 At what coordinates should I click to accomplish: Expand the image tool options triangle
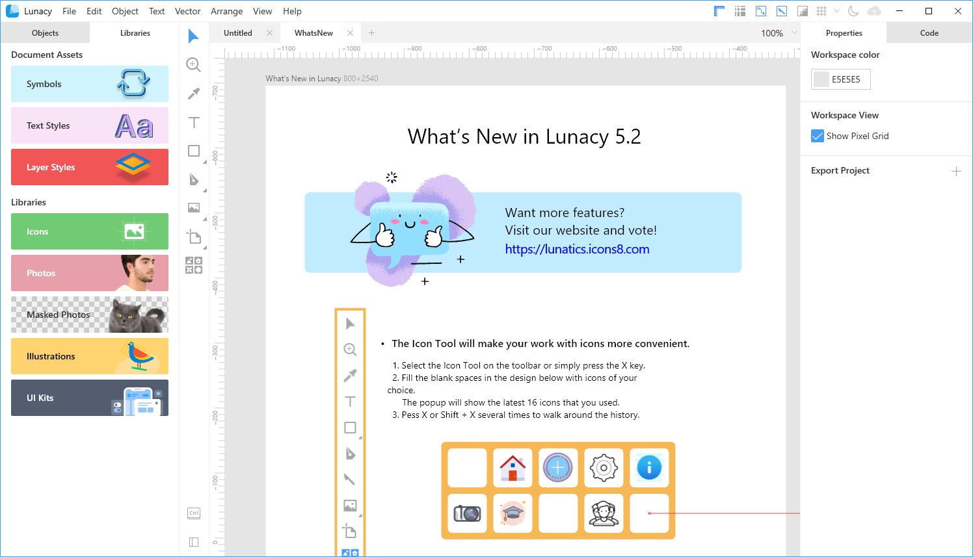pyautogui.click(x=205, y=219)
